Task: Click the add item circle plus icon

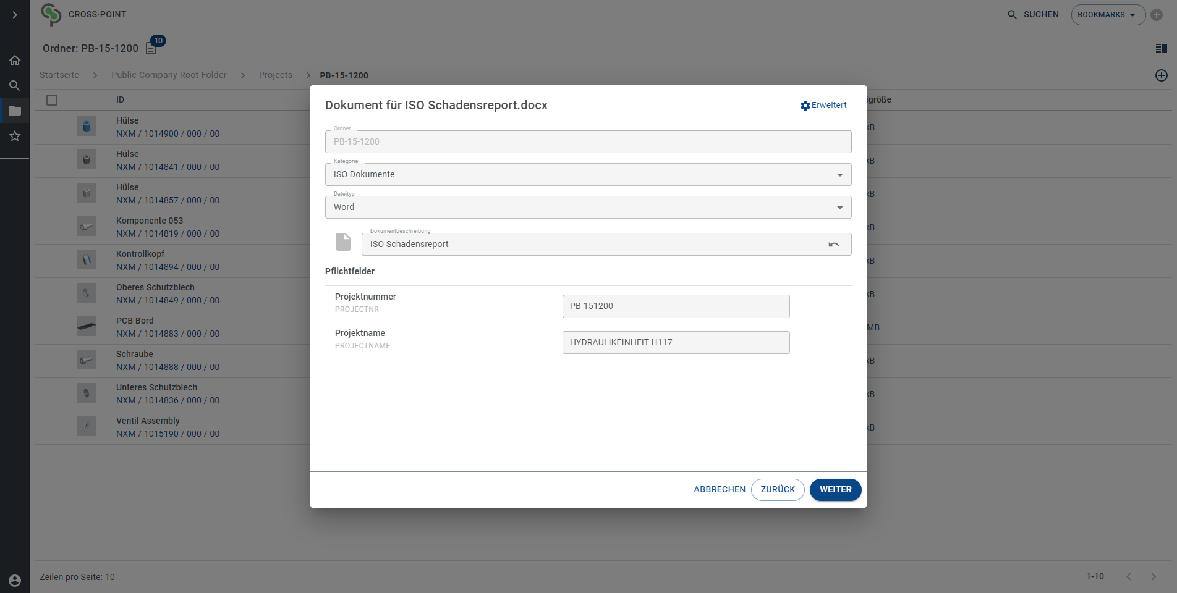Action: tap(1162, 75)
